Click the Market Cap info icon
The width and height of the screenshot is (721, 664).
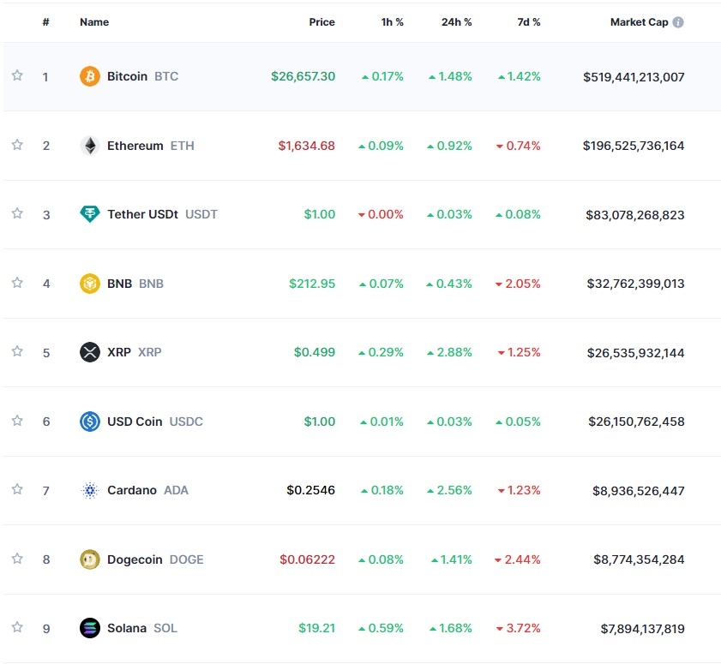point(678,22)
